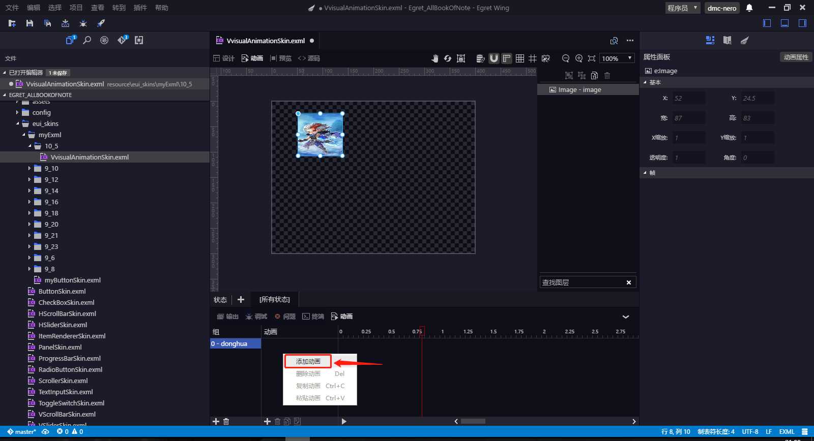Click the timeline horizontal scrollbar thumb
Image resolution: width=814 pixels, height=441 pixels.
473,421
